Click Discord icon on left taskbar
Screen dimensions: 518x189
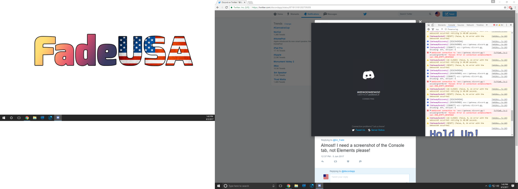58,118
